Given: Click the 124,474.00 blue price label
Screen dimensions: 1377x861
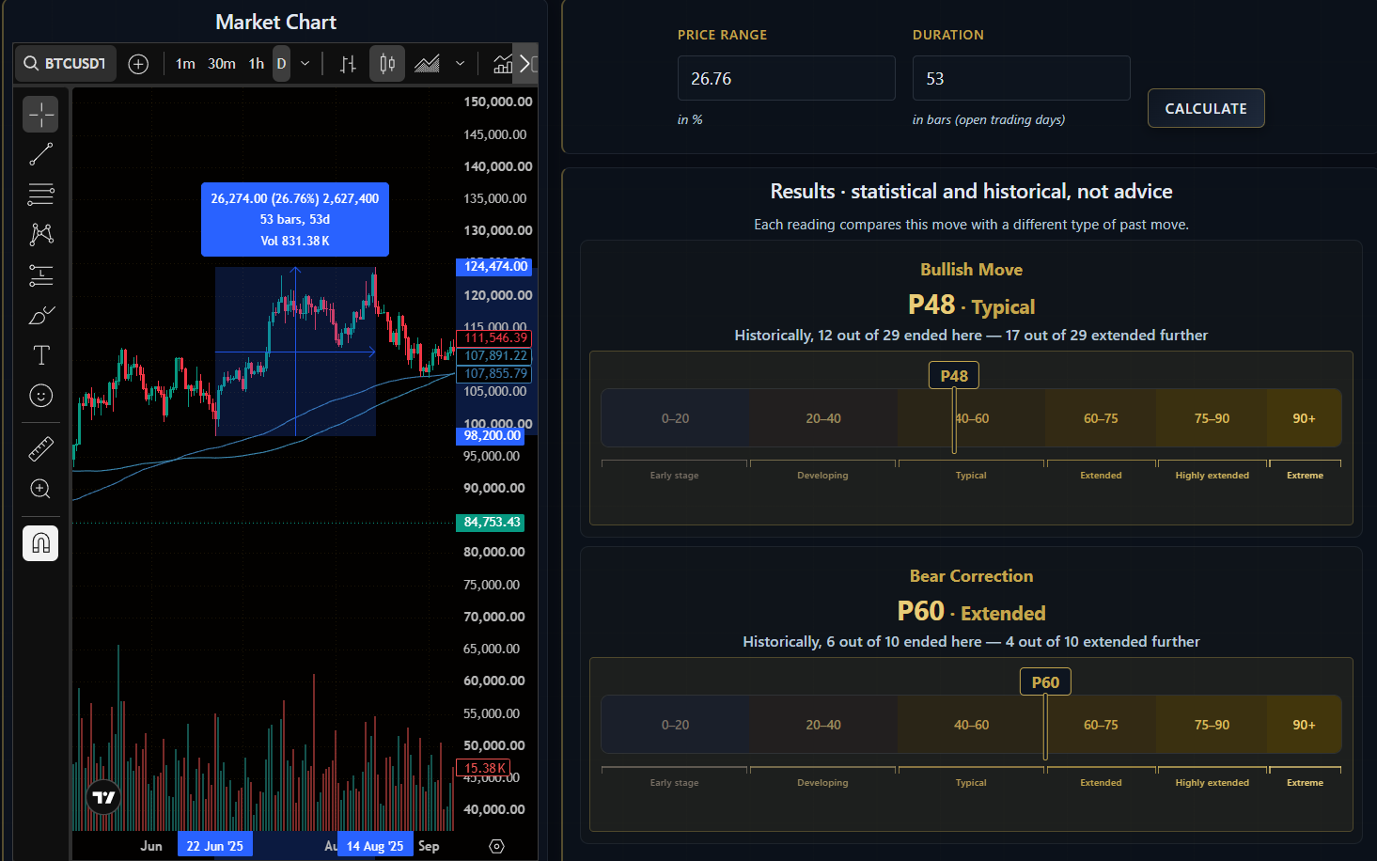Looking at the screenshot, I should tap(494, 267).
